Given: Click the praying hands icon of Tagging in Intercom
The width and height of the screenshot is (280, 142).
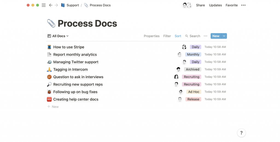Looking at the screenshot, I should pyautogui.click(x=49, y=69).
